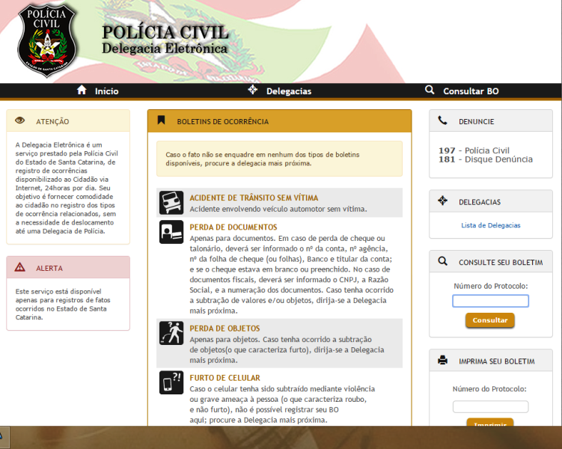Click the magnifier icon beside Consultar BO
562x449 pixels.
[x=430, y=91]
